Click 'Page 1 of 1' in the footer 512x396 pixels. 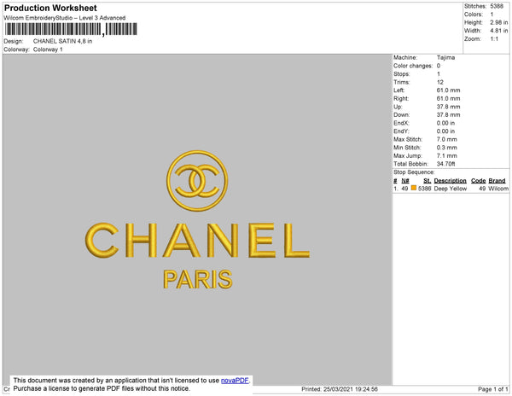pyautogui.click(x=492, y=389)
